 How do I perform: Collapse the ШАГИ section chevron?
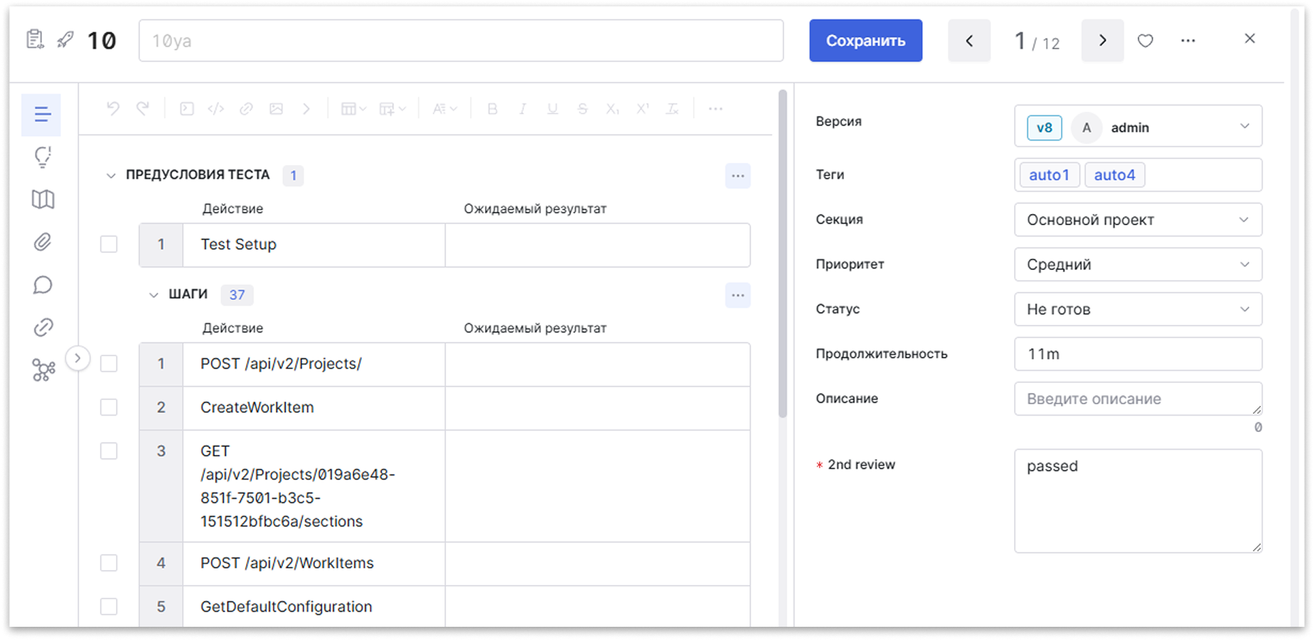[x=154, y=295]
